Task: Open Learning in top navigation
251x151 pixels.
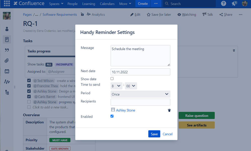Action: click(x=89, y=4)
